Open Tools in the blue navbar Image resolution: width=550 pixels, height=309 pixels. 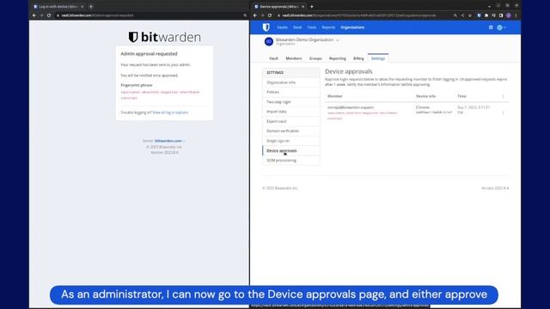[311, 27]
